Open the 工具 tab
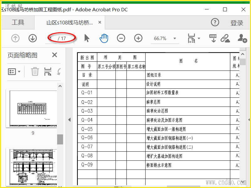Screen dimensions: 251x188 [x=18, y=22]
